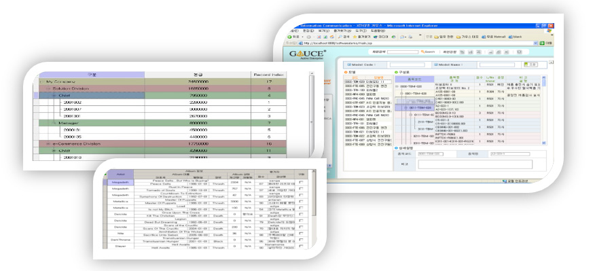Open the Hotmail link icon in links bar
This screenshot has height=271, width=595.
(x=484, y=37)
